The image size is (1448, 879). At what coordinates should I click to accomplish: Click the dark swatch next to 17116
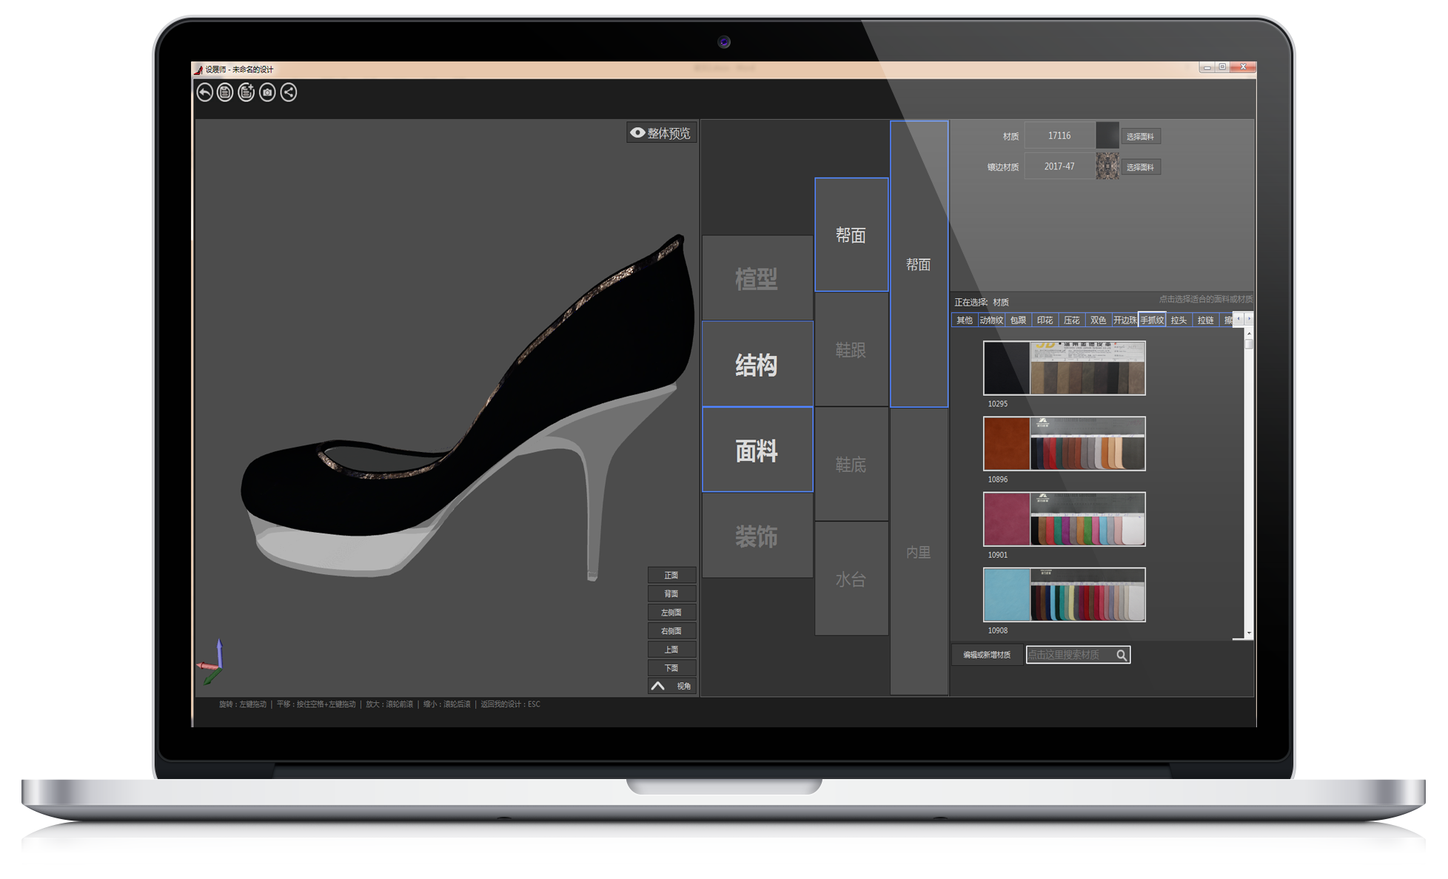(1107, 135)
